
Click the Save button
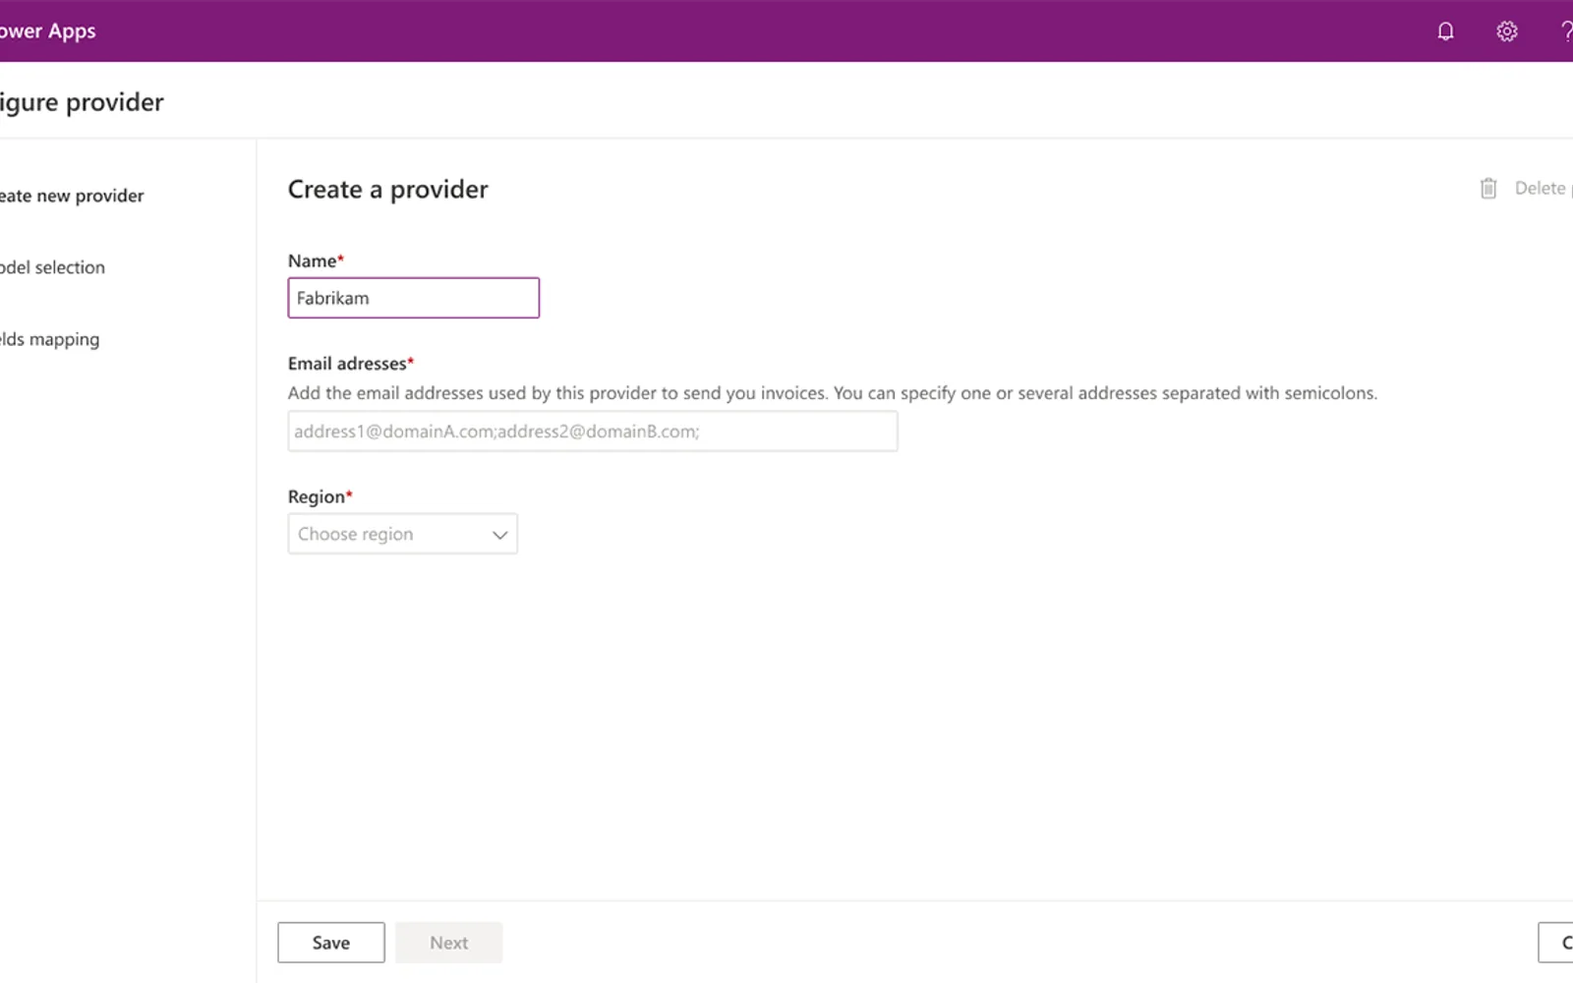click(x=331, y=943)
